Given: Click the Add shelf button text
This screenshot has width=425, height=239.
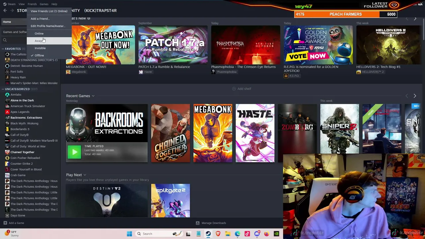Looking at the screenshot, I should (244, 89).
